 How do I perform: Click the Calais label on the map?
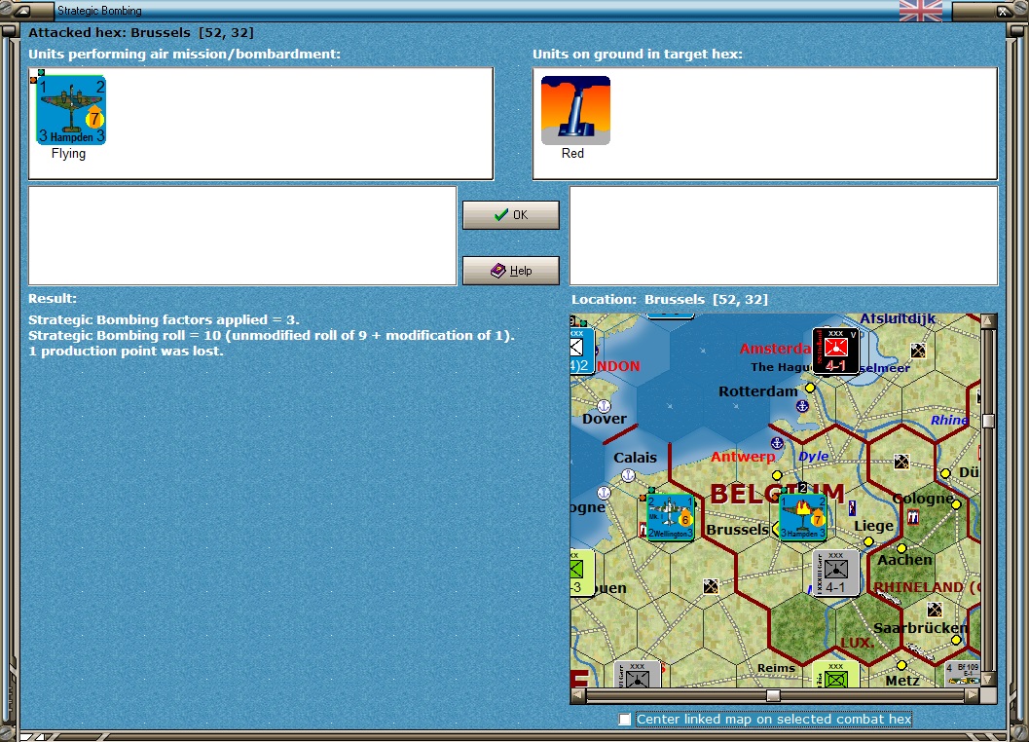point(635,458)
